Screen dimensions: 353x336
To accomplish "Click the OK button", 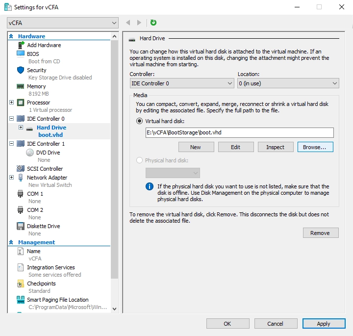I will [227, 324].
